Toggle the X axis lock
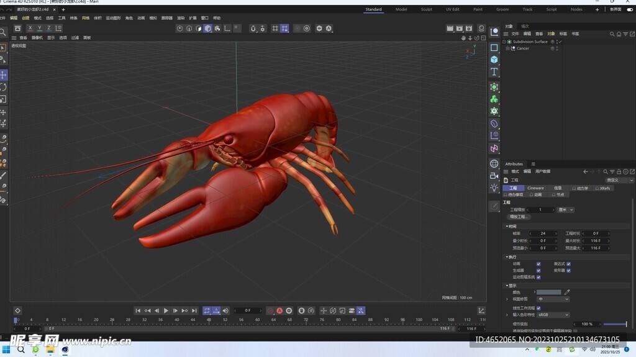The width and height of the screenshot is (636, 357). [30, 28]
